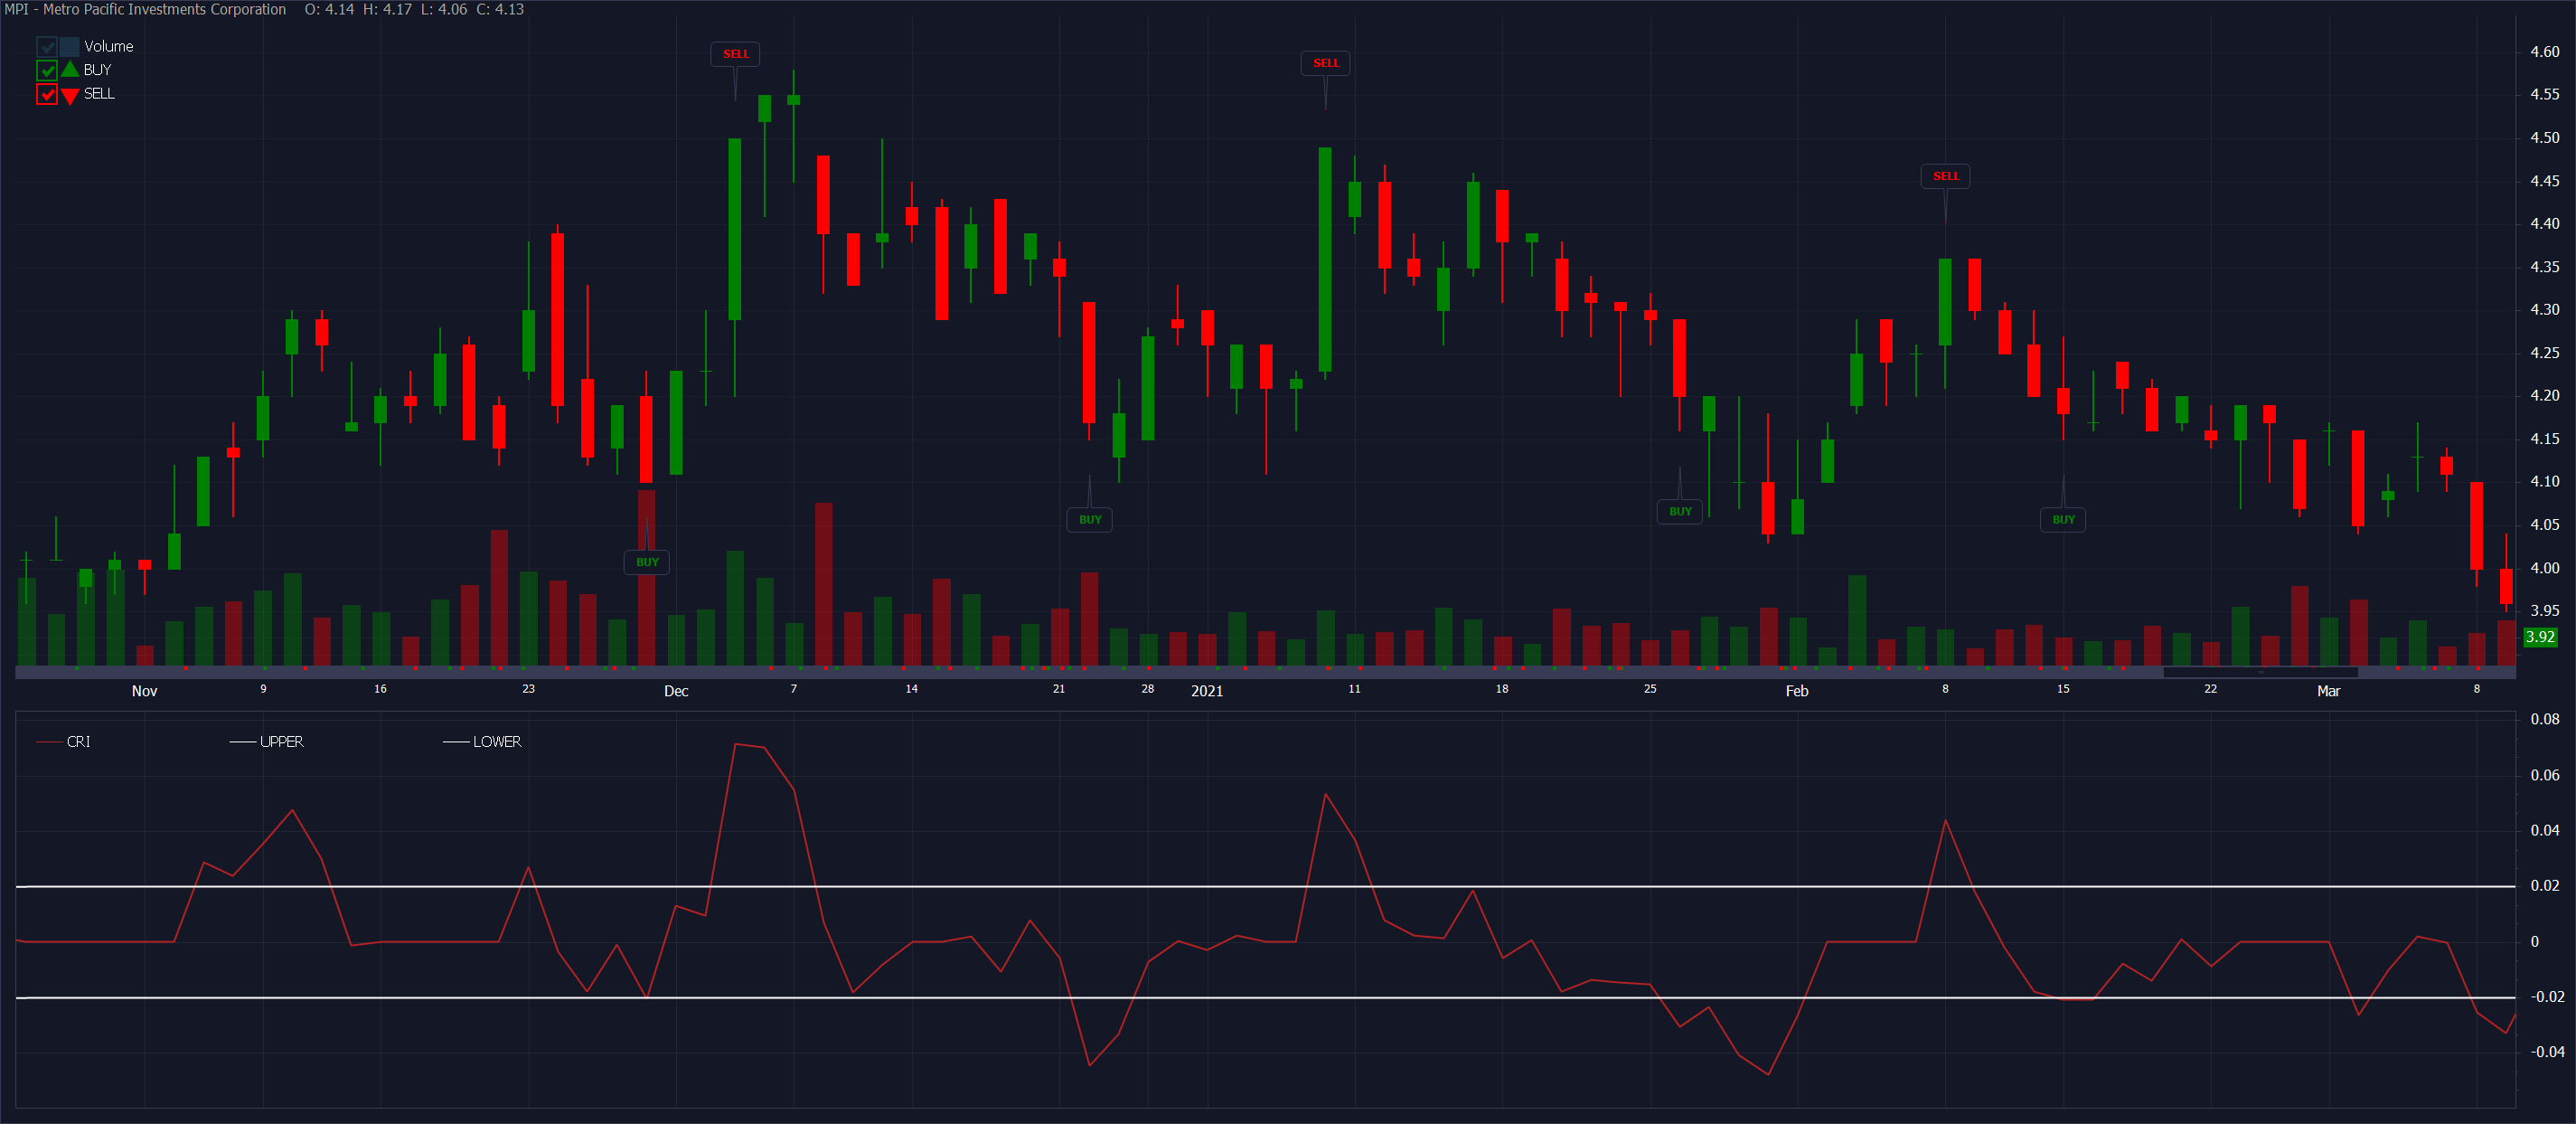Click the green BUY triangle legend icon
This screenshot has width=2576, height=1124.
pyautogui.click(x=70, y=70)
